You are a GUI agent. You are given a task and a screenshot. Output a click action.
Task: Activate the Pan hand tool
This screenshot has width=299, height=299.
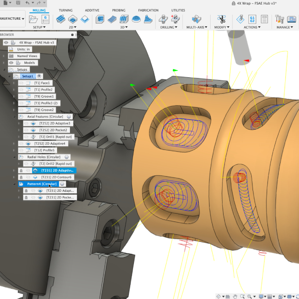[235, 296]
